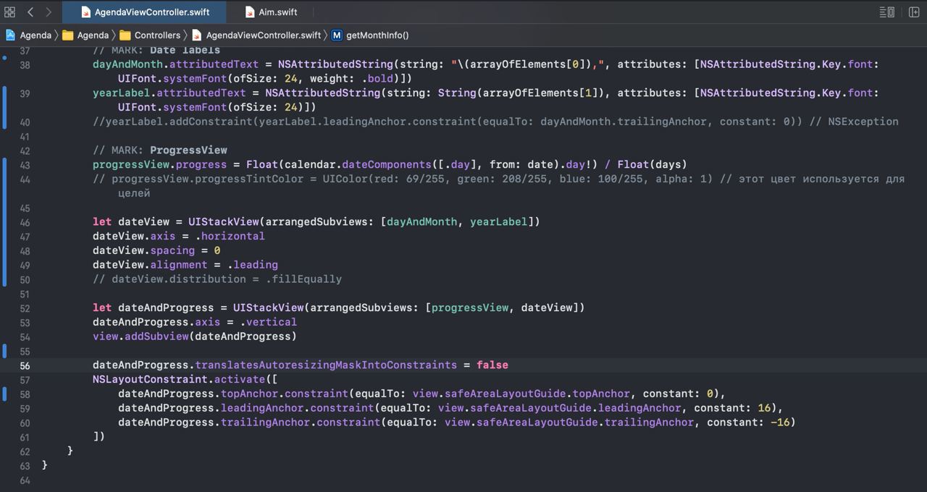Click the Swift icon in Aim.swift tab
This screenshot has height=492, width=927.
[x=250, y=12]
